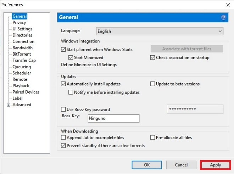Expand the Advanced tree node

9,105
